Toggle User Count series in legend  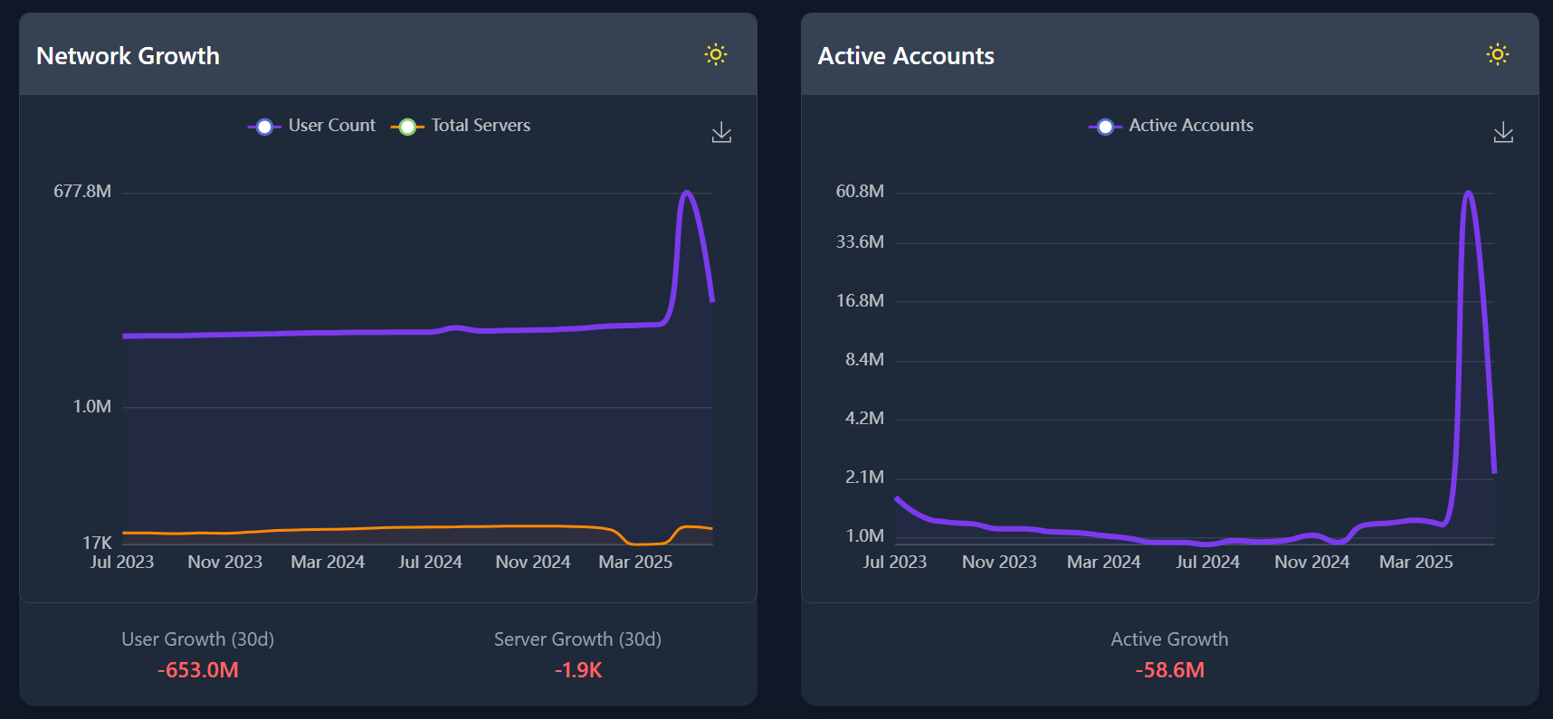click(331, 126)
